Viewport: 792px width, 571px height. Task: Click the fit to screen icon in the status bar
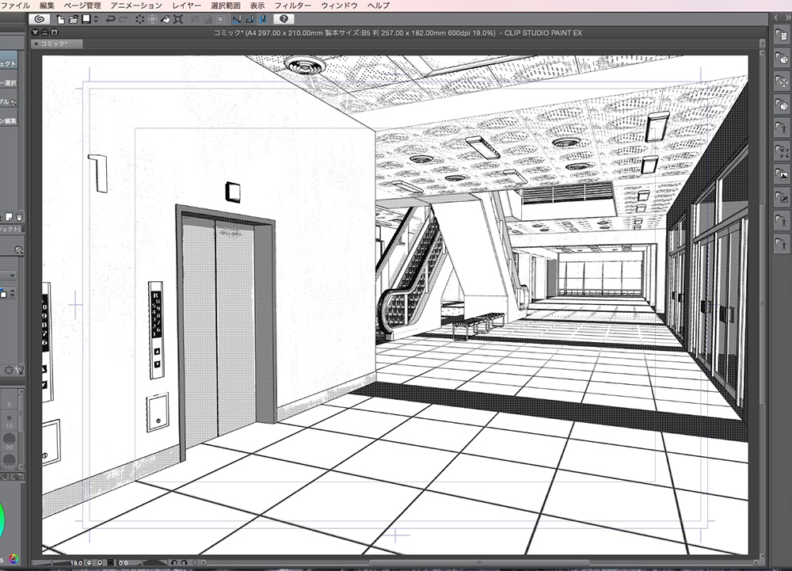[x=111, y=562]
